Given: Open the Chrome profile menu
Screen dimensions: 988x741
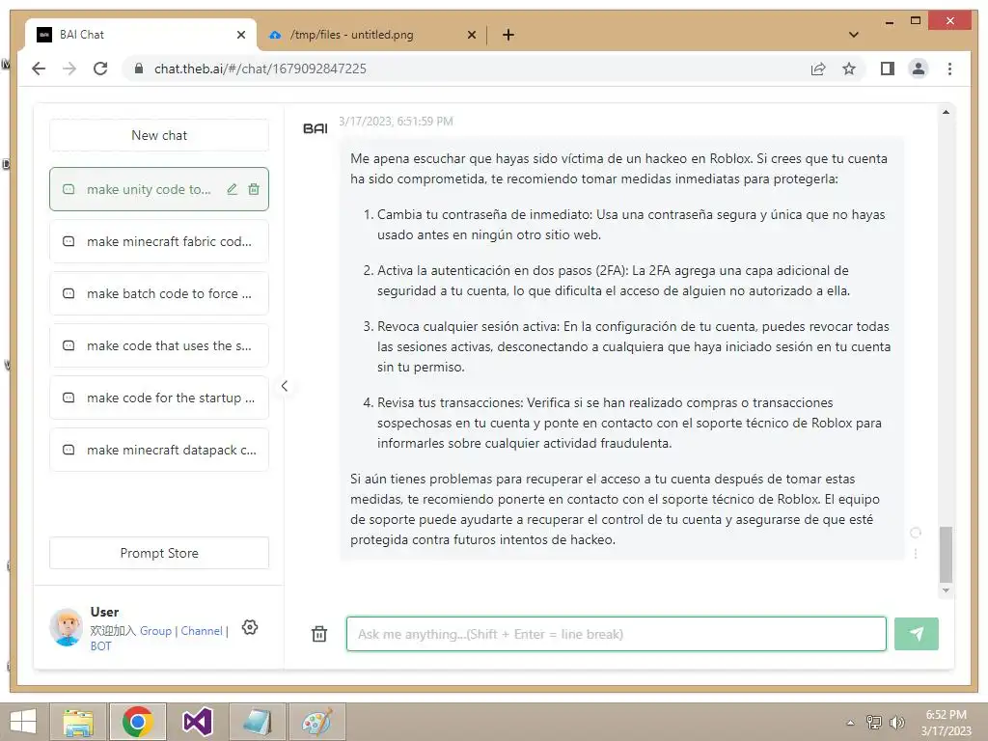Looking at the screenshot, I should click(919, 69).
